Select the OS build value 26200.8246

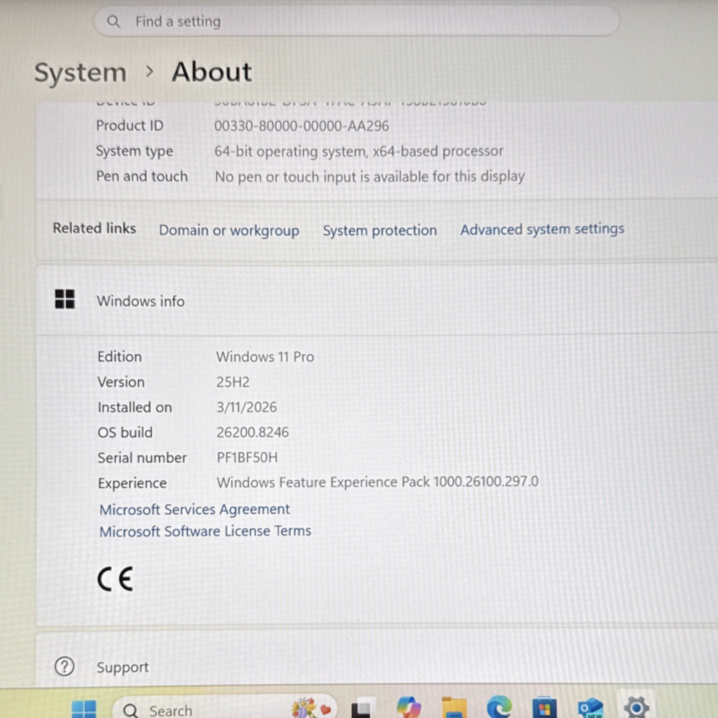tap(253, 432)
